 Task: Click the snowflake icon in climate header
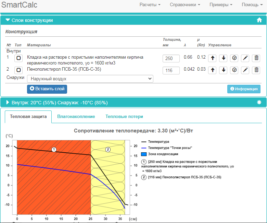pyautogui.click(x=259, y=102)
